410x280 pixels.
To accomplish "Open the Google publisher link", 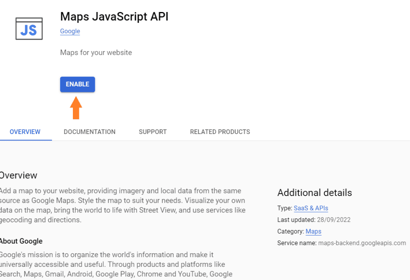I will point(70,31).
